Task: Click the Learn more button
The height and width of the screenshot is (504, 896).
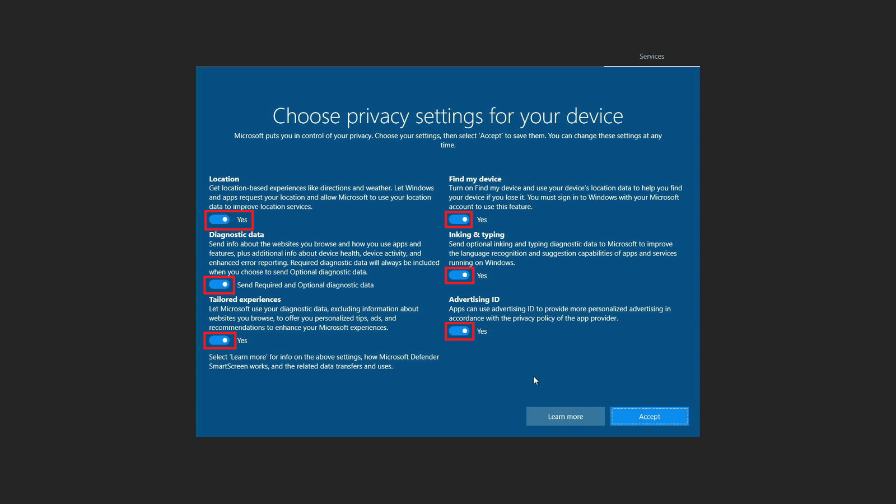Action: [x=566, y=416]
